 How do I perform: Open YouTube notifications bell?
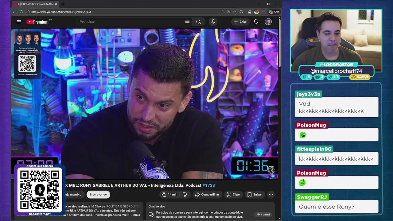[x=256, y=22]
